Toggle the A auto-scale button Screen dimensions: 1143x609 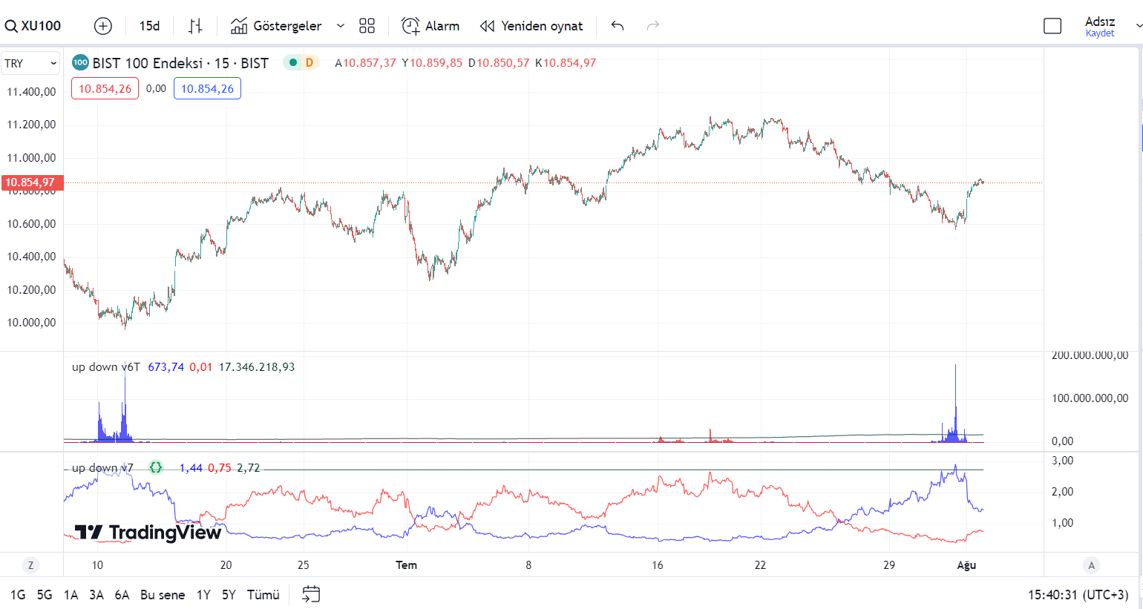1091,565
